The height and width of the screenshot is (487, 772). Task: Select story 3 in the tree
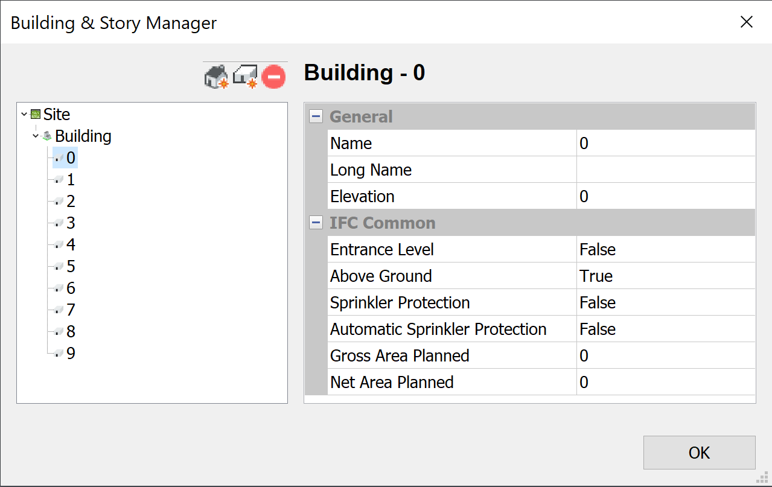[71, 223]
